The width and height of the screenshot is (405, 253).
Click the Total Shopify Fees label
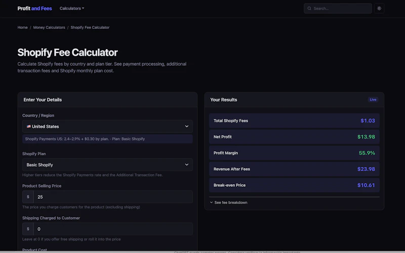231,120
